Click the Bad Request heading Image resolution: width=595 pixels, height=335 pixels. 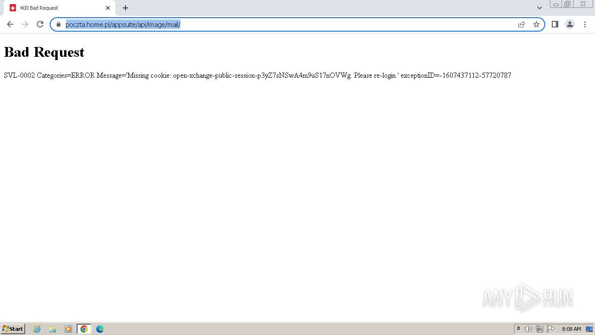tap(44, 52)
